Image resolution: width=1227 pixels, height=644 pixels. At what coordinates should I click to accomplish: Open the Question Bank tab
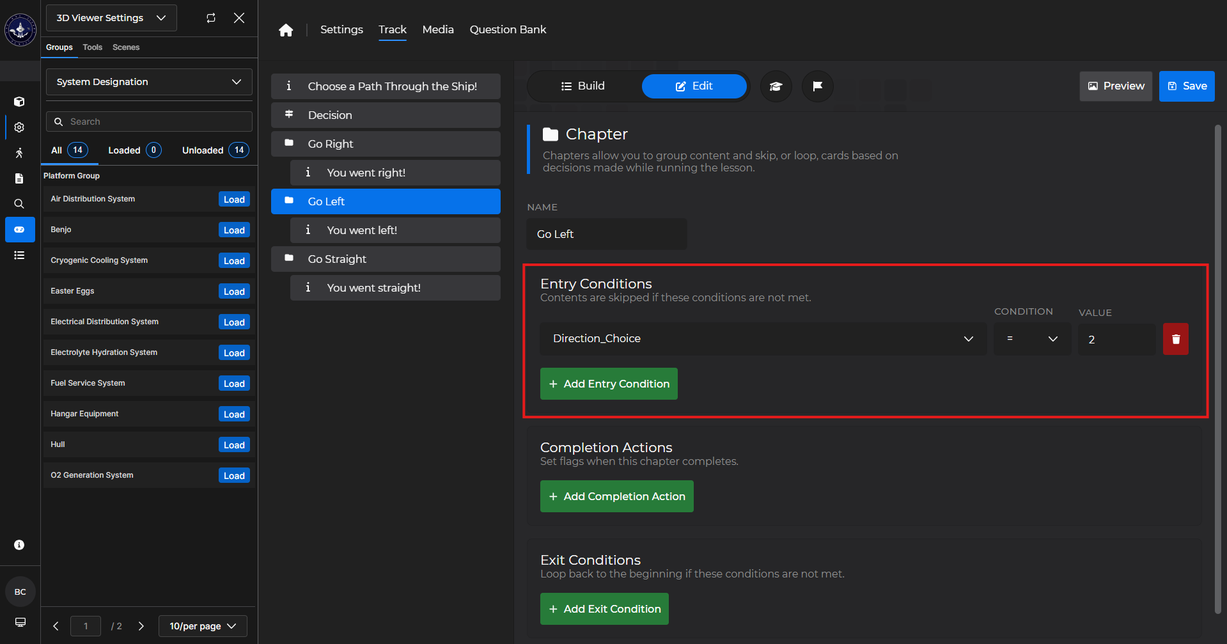[508, 29]
